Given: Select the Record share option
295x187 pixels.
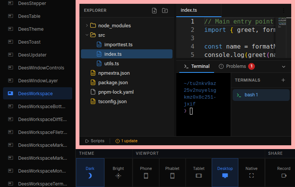Looking at the screenshot, I should (x=284, y=172).
